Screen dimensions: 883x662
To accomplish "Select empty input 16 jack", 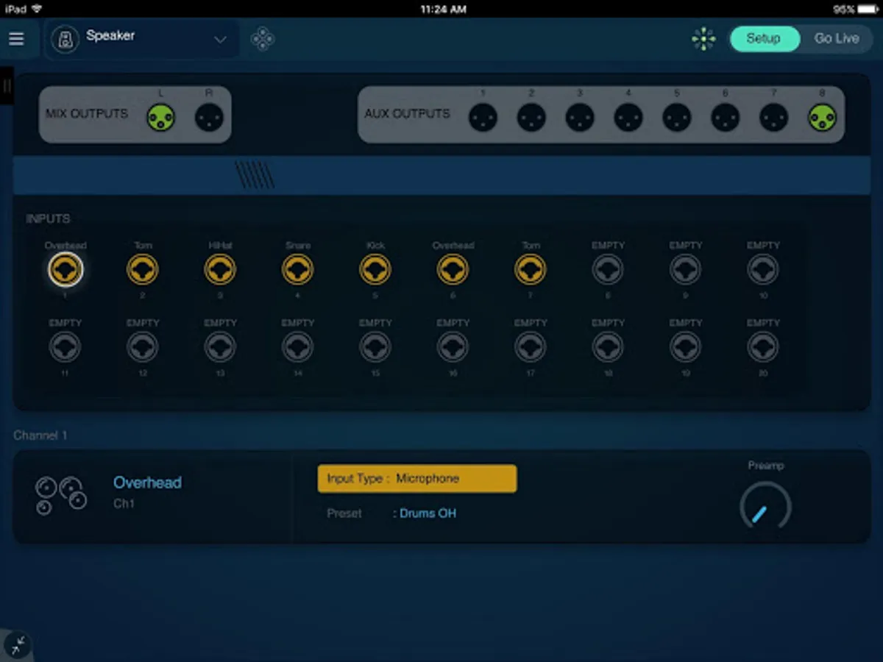I will 453,347.
